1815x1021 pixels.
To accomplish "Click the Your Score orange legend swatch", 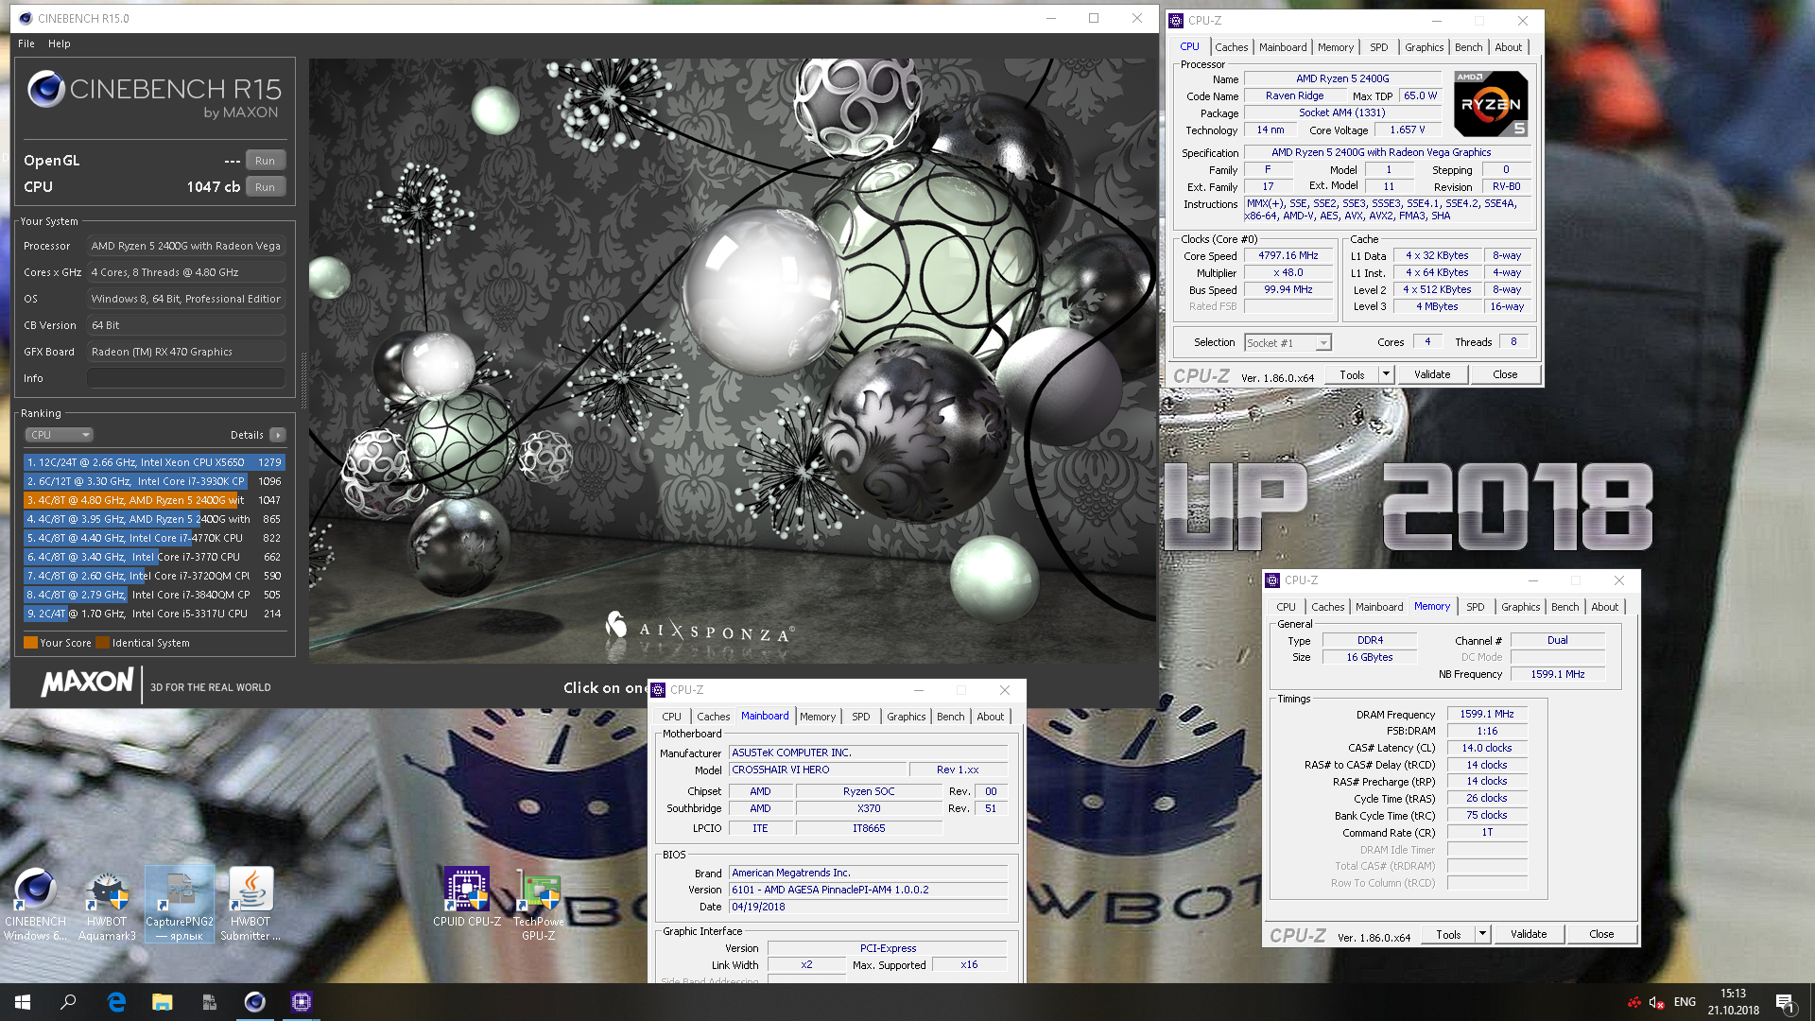I will point(30,643).
